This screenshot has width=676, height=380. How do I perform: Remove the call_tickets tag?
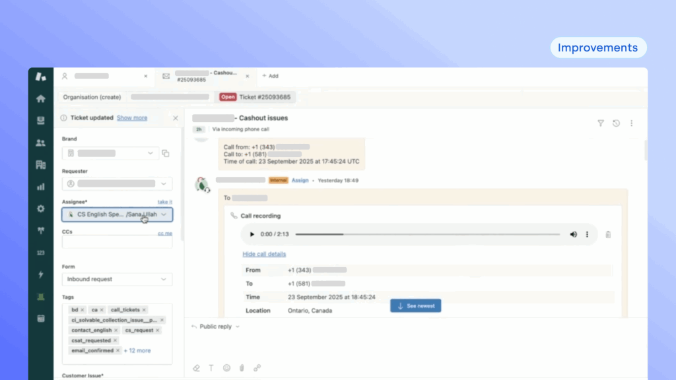[145, 309]
